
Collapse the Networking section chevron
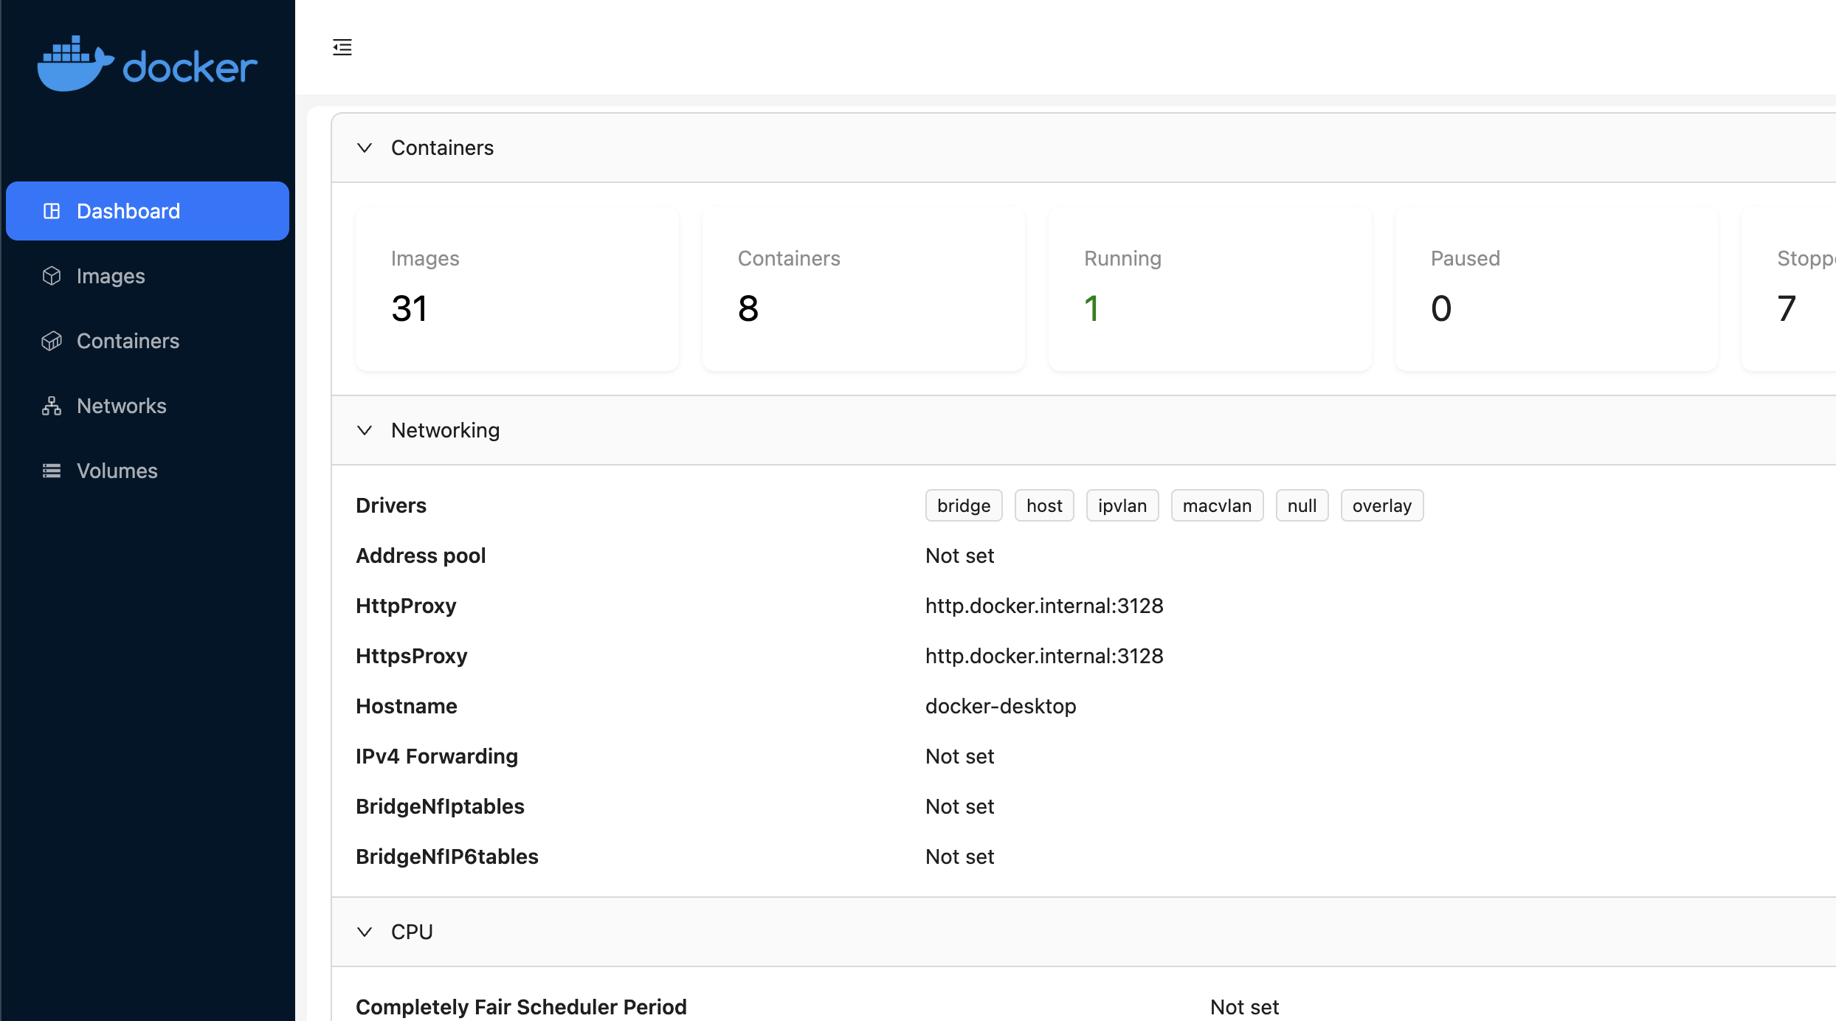click(365, 430)
